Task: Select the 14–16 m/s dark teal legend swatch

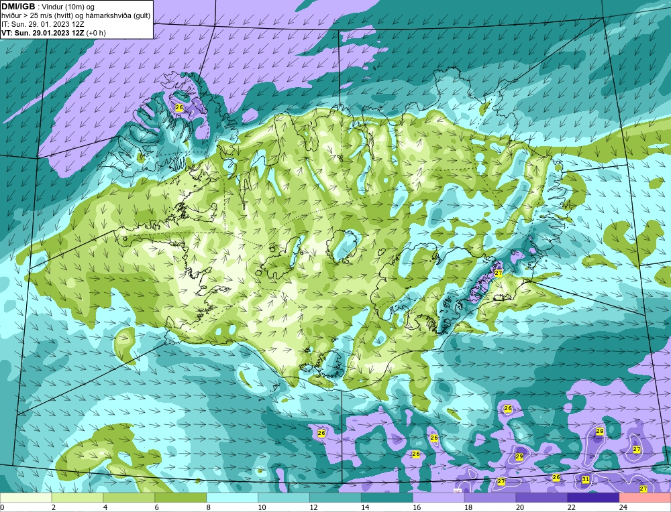Action: tap(387, 498)
